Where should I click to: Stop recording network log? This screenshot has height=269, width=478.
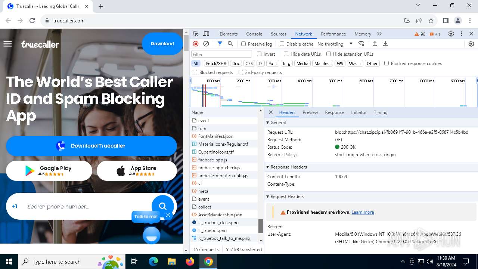point(196,44)
